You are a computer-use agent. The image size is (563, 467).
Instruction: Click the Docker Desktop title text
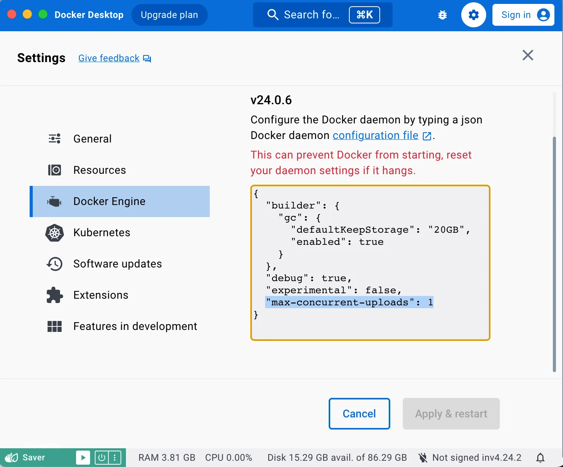click(89, 15)
